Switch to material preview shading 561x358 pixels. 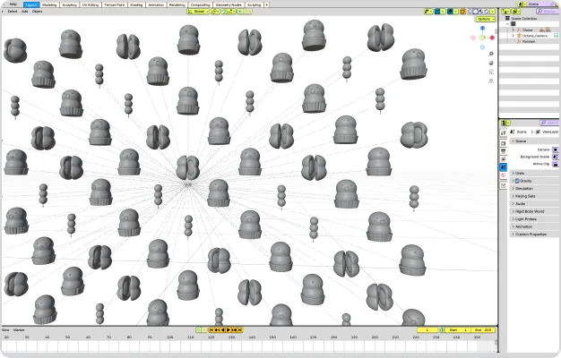[481, 12]
